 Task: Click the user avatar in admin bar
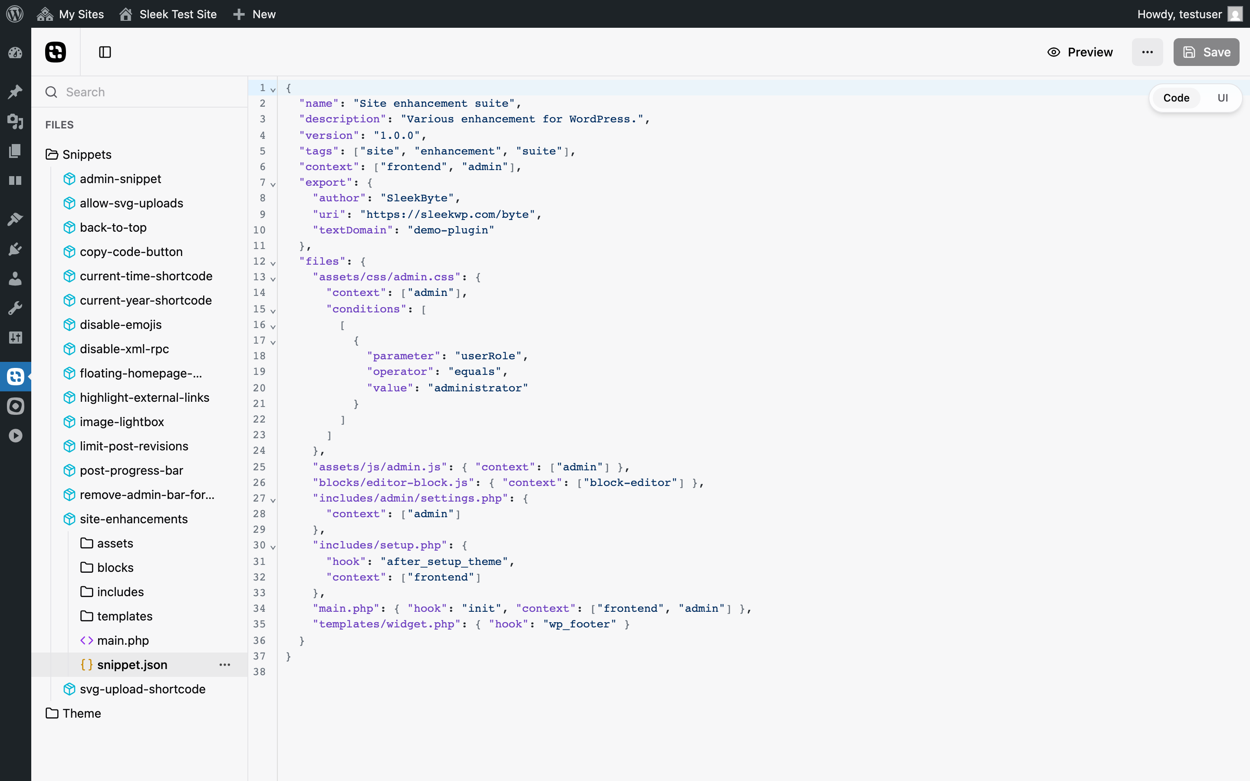point(1235,14)
